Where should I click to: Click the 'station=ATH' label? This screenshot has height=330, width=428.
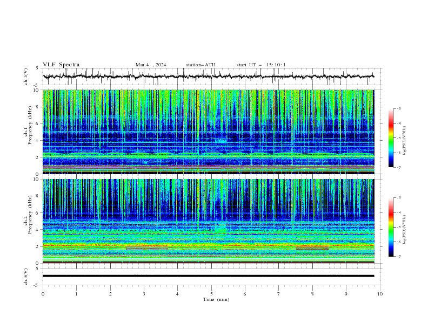(x=200, y=65)
